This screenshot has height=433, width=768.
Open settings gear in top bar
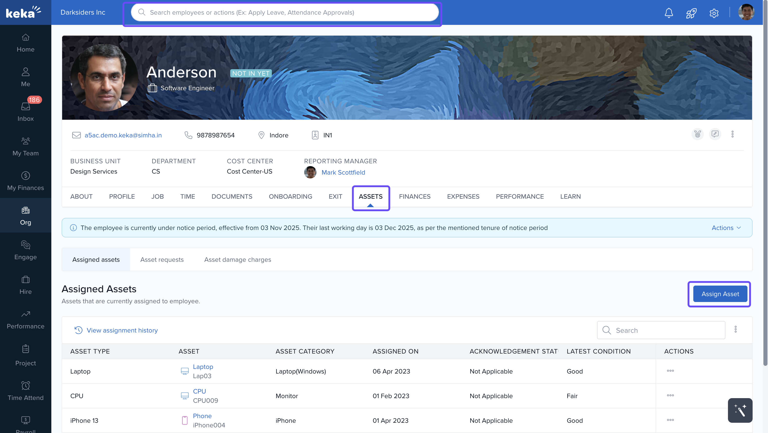pyautogui.click(x=714, y=13)
